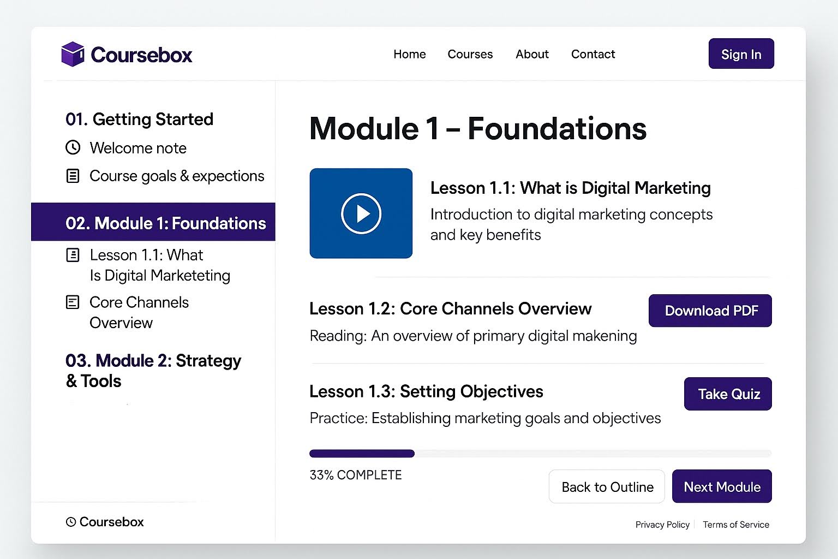Select Welcome note in the sidebar
Viewport: 838px width, 559px height.
coord(137,147)
